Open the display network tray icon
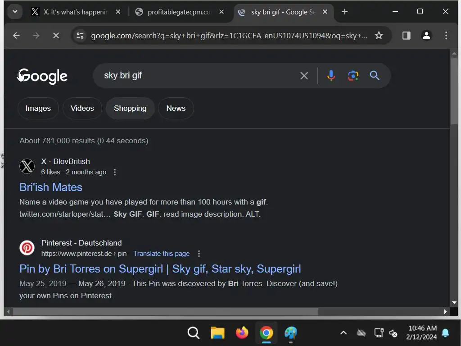Viewport: 461px width, 346px height. 379,333
